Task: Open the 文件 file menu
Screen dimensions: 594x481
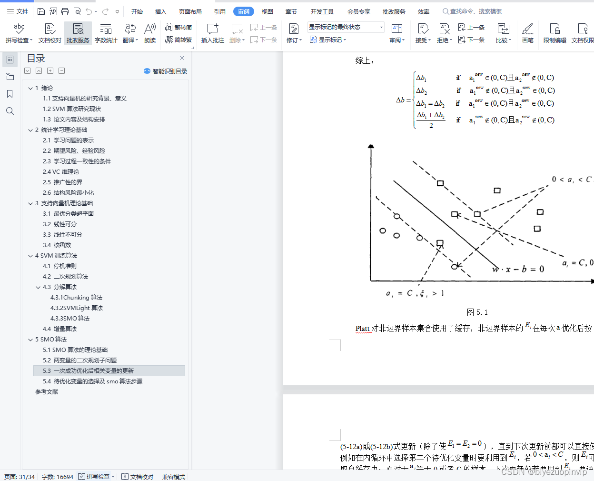Action: click(18, 11)
